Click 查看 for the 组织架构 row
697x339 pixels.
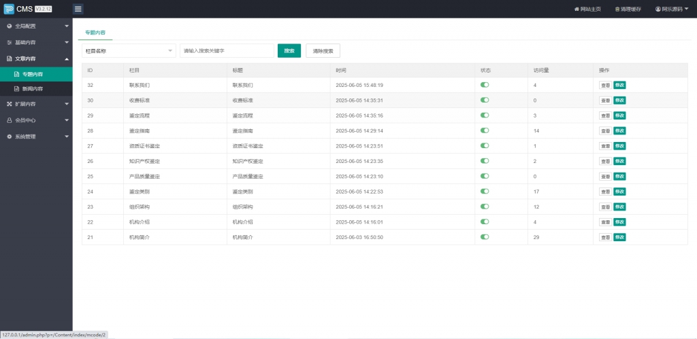click(605, 207)
